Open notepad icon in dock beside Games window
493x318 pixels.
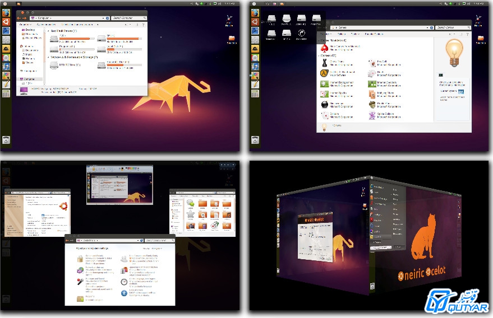[x=255, y=85]
